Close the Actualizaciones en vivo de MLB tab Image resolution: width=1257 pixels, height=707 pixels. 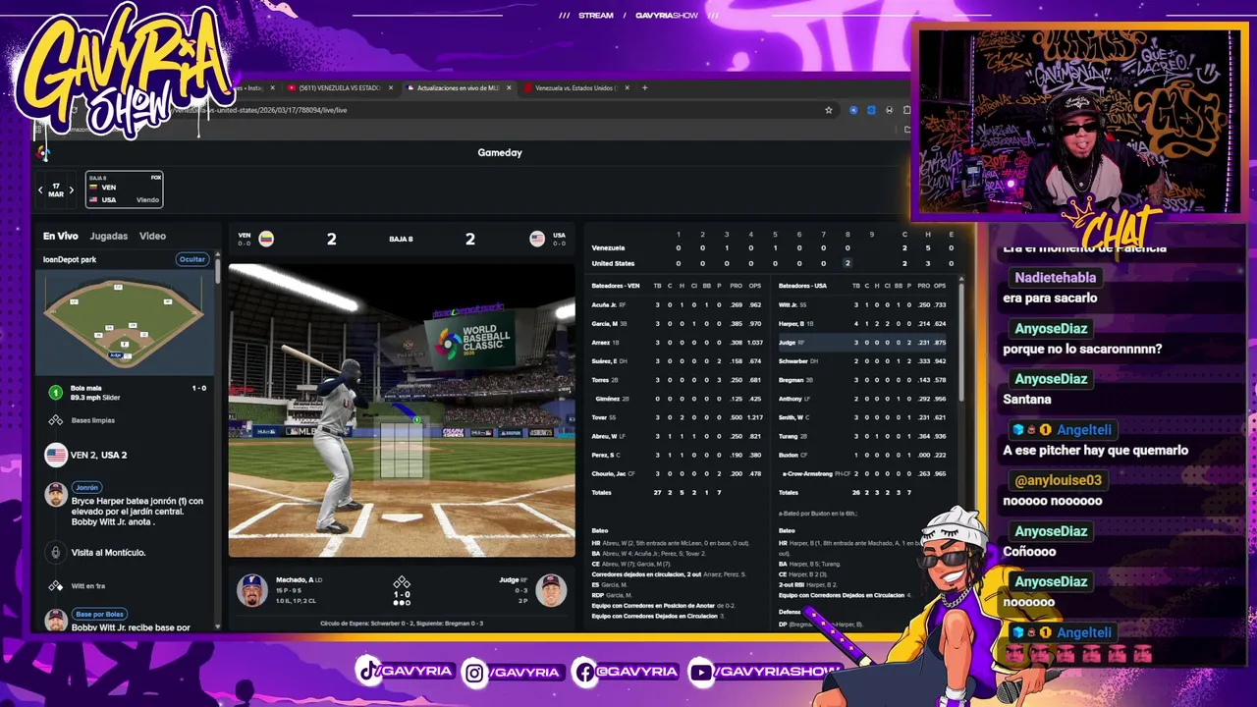coord(508,87)
